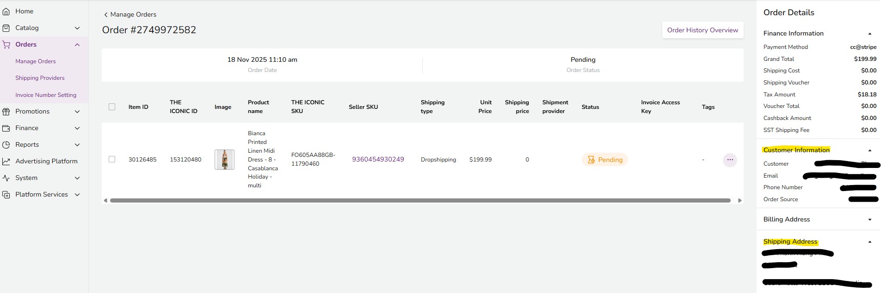Click the Home icon in sidebar
This screenshot has width=881, height=293.
coord(6,11)
